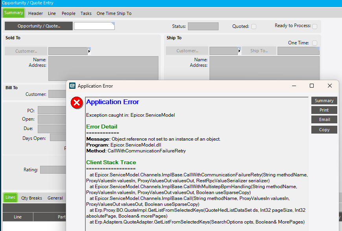Click the Ship To Customer... button

pos(187,51)
